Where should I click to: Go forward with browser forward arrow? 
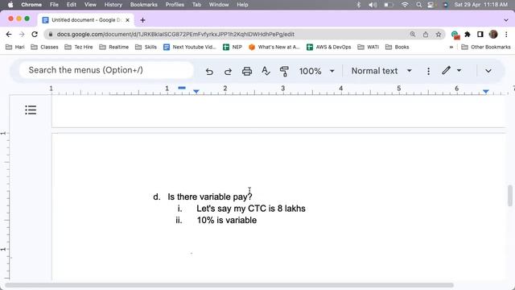coord(22,34)
